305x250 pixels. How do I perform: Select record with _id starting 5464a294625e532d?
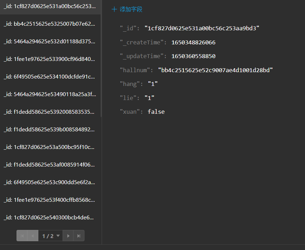point(49,42)
